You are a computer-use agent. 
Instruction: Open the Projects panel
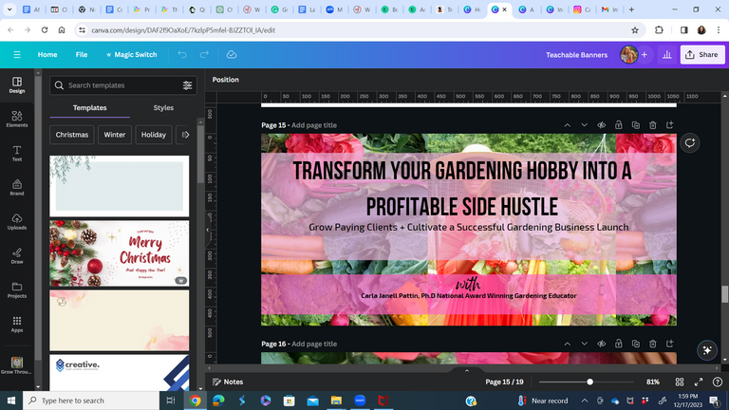(x=17, y=289)
